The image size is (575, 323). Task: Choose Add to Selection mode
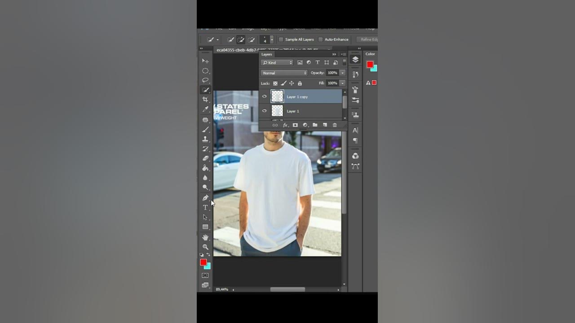pos(241,39)
